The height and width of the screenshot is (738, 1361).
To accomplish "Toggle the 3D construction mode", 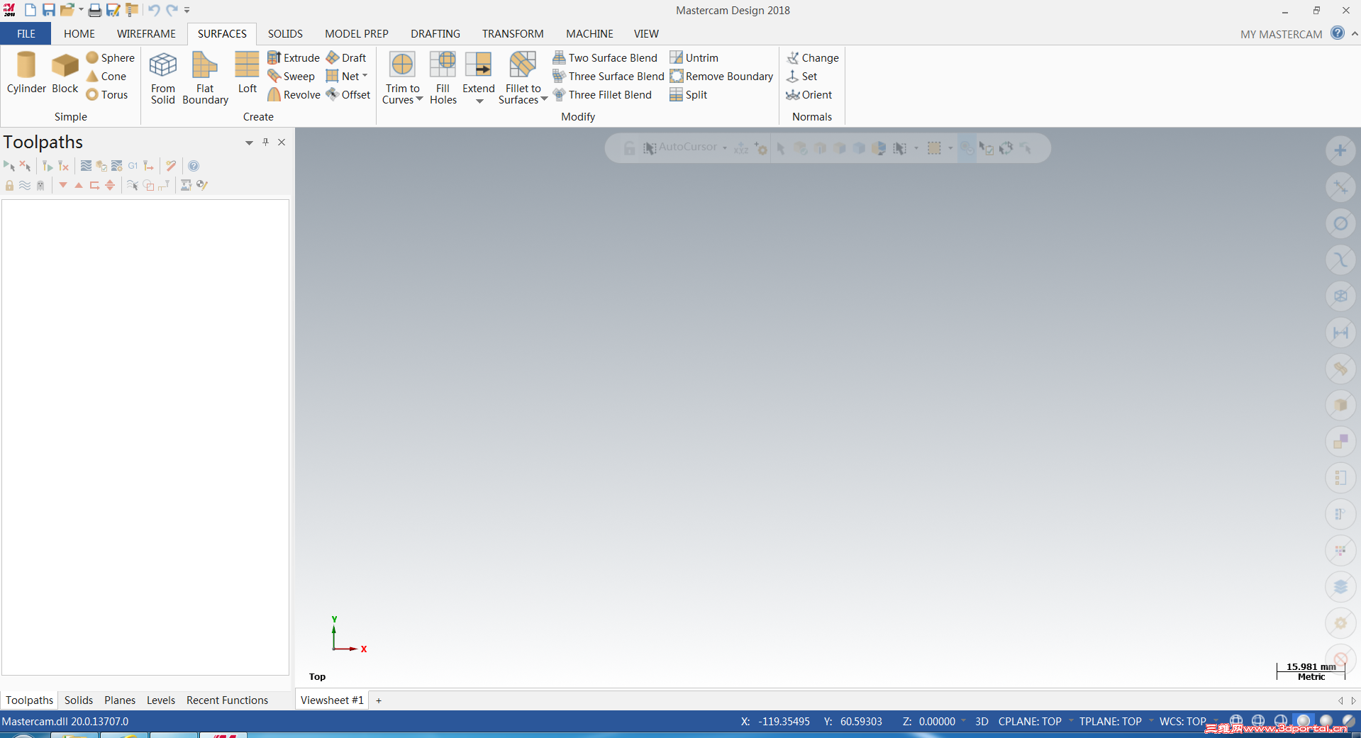I will point(982,721).
